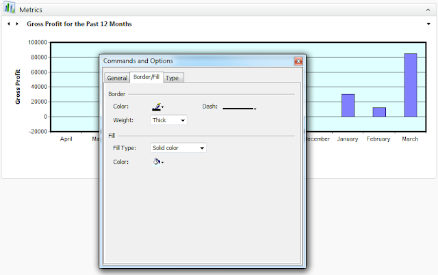Select the Border/Fill tab
This screenshot has width=438, height=275.
pyautogui.click(x=146, y=77)
